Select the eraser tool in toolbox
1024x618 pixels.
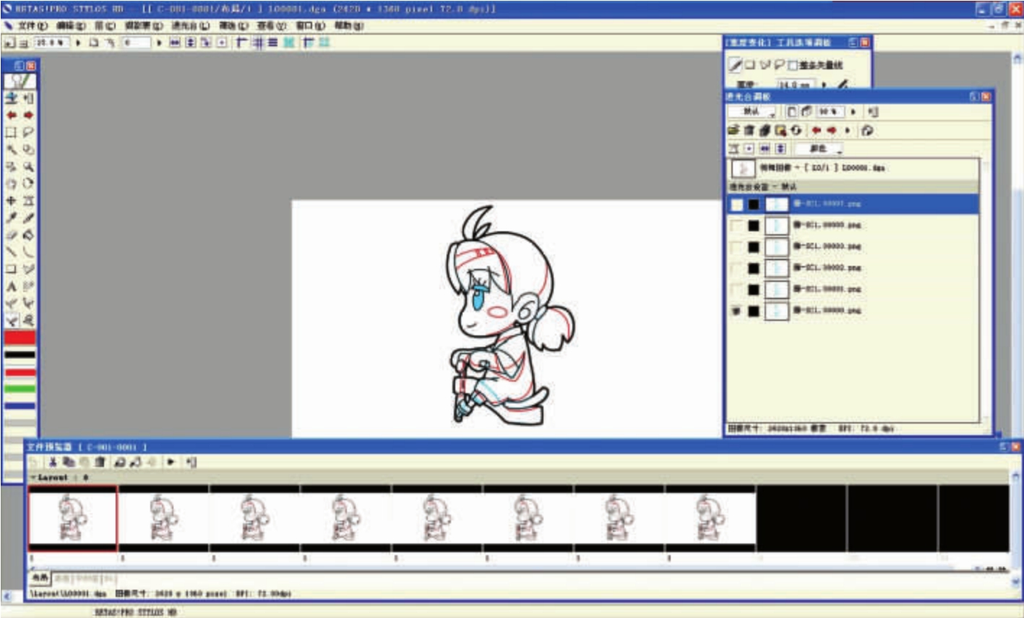pyautogui.click(x=11, y=235)
